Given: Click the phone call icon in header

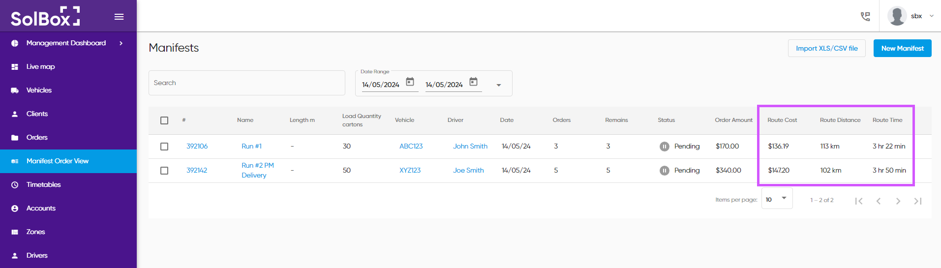Looking at the screenshot, I should click(865, 16).
